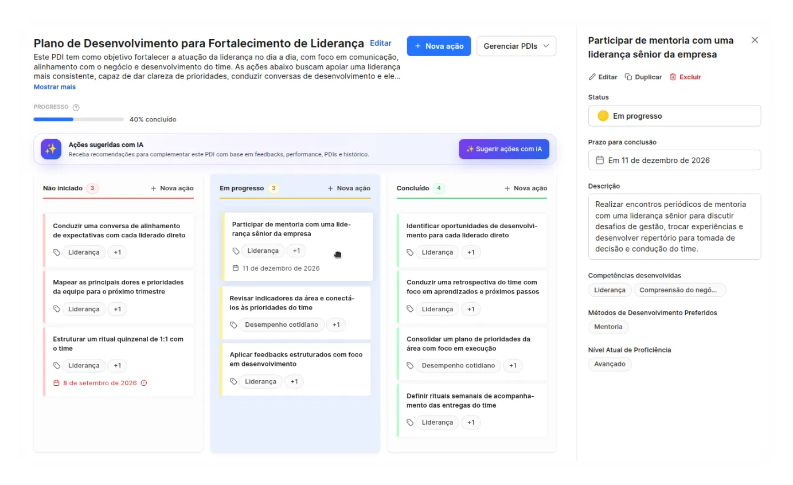
Task: Click the tag icon on 'Definir rituais semanais' card
Action: 410,423
